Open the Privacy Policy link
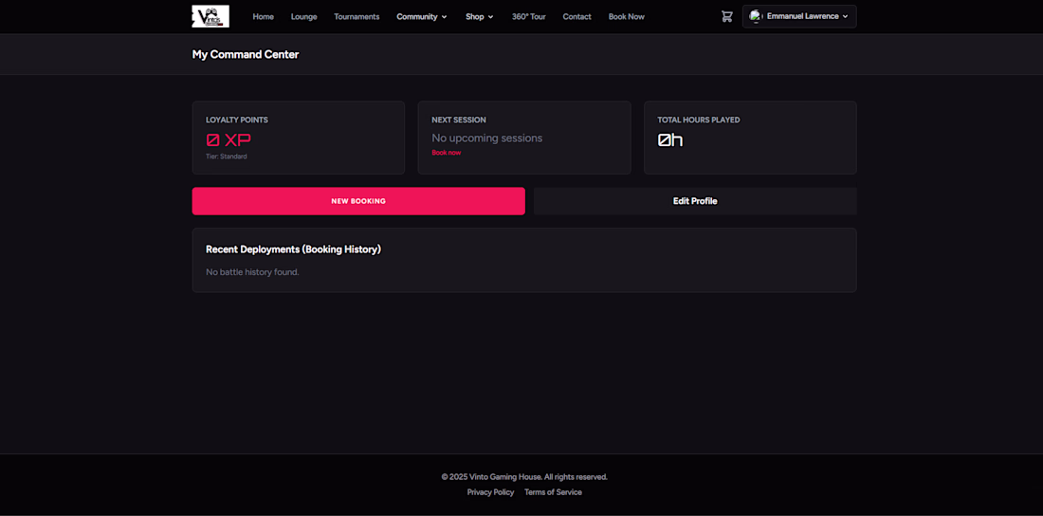The image size is (1043, 516). (490, 492)
